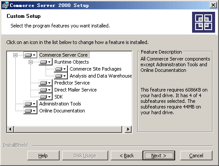Select Administration Tools feature label
Screen dimensions: 219x166
(60, 104)
